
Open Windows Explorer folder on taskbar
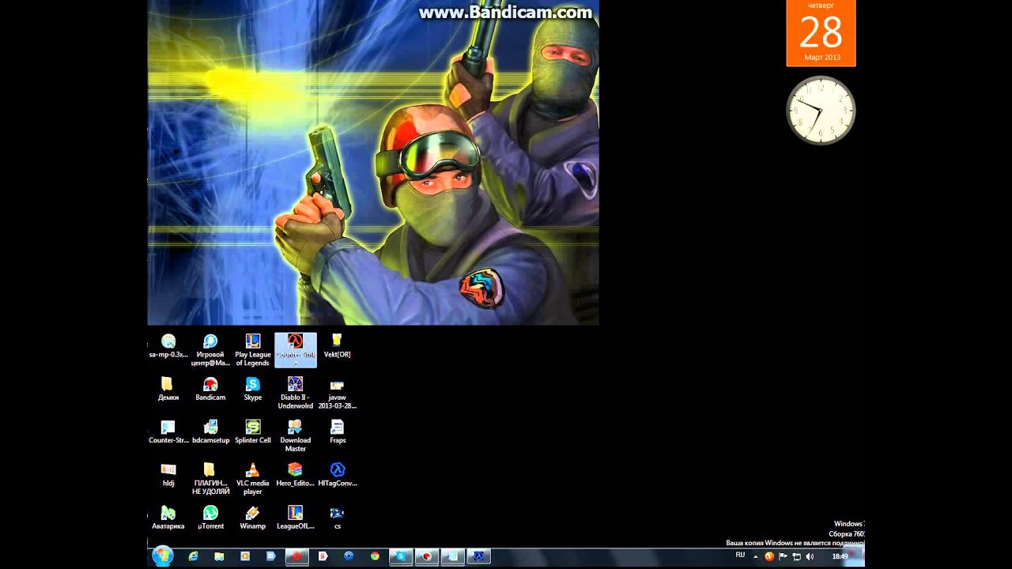point(219,556)
